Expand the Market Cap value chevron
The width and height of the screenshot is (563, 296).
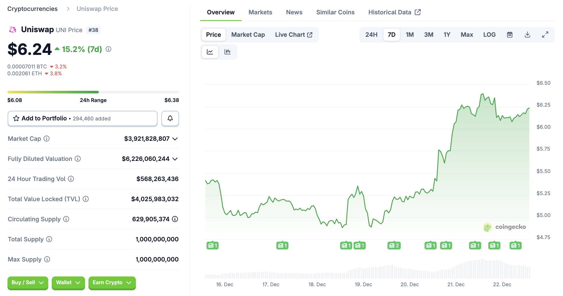click(x=175, y=139)
